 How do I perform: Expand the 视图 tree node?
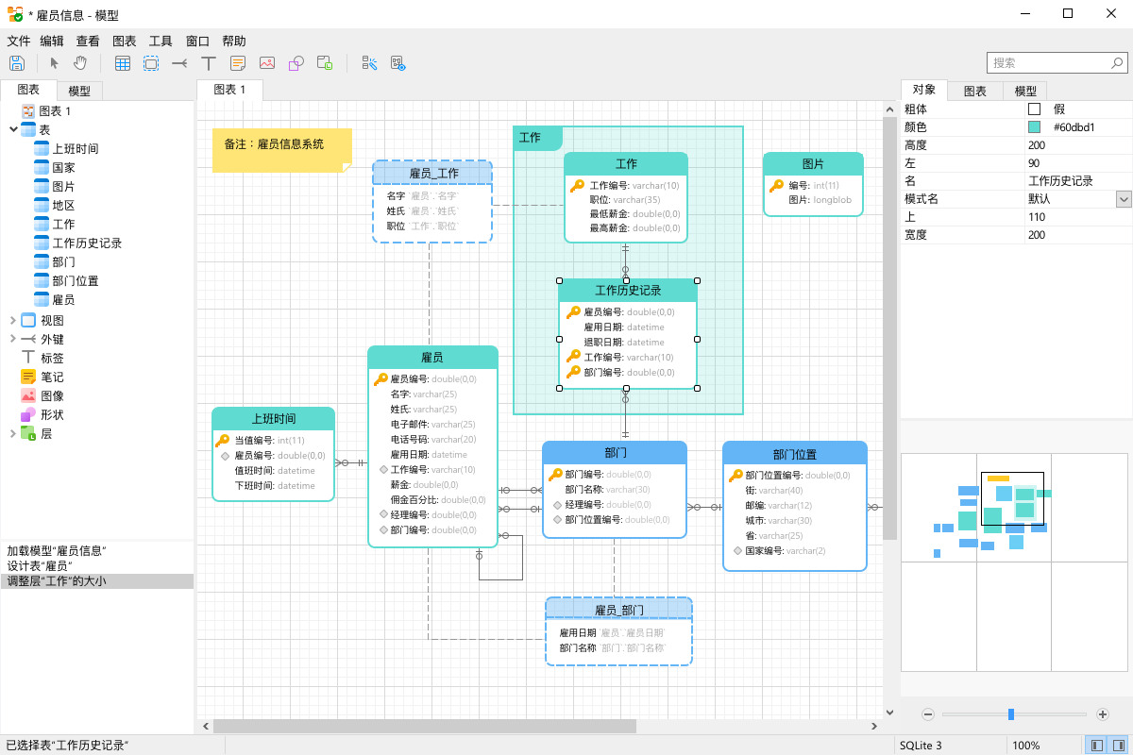(13, 320)
